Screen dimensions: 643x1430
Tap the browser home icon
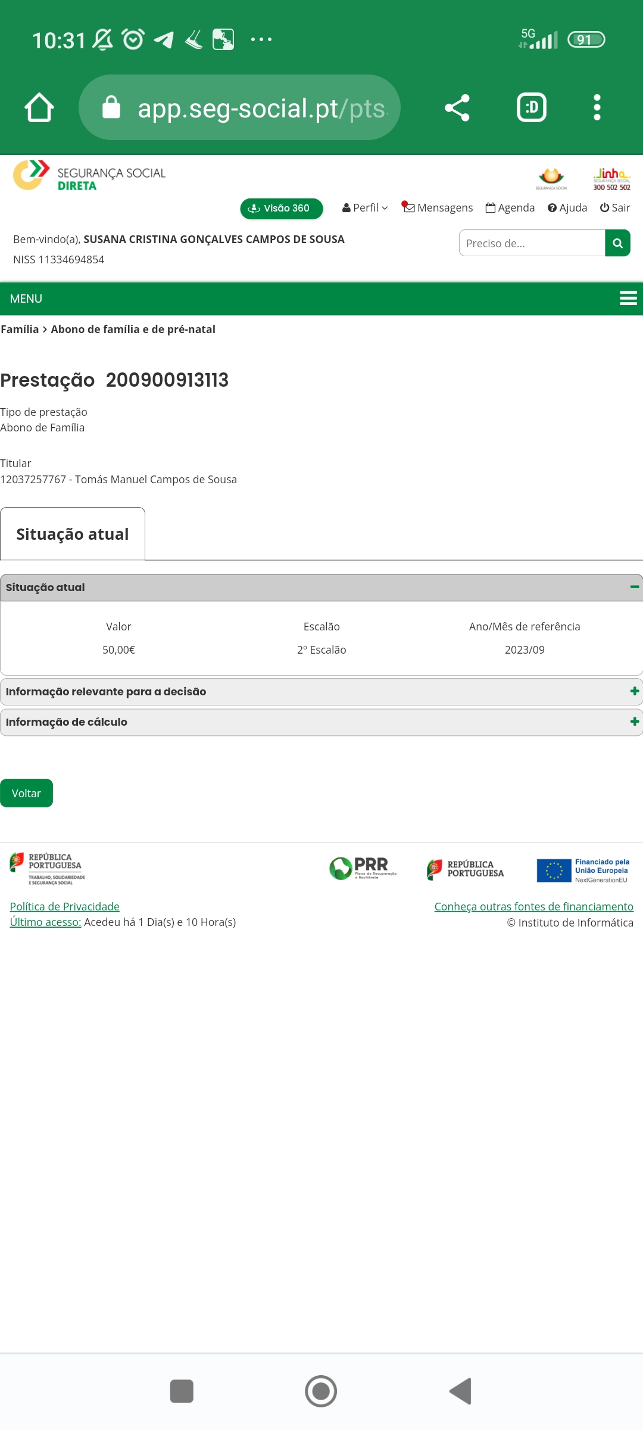tap(39, 108)
